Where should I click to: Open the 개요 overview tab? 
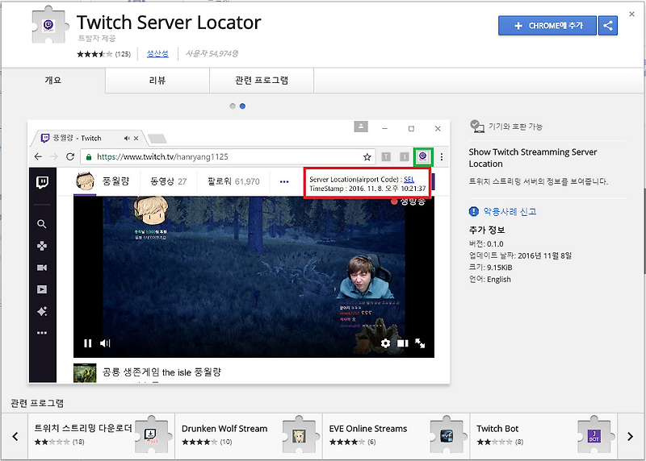click(x=53, y=81)
